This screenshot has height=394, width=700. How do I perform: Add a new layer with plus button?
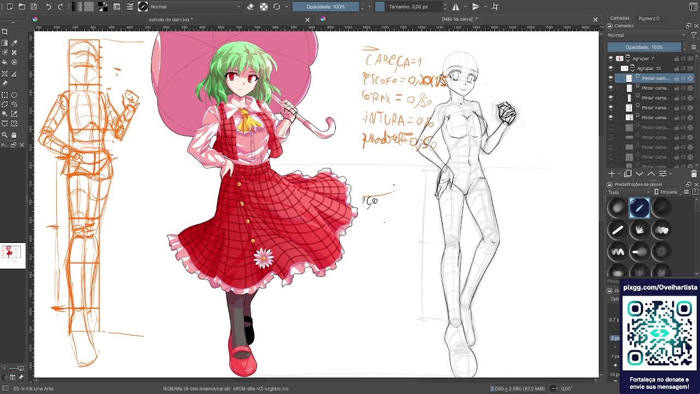coord(612,173)
